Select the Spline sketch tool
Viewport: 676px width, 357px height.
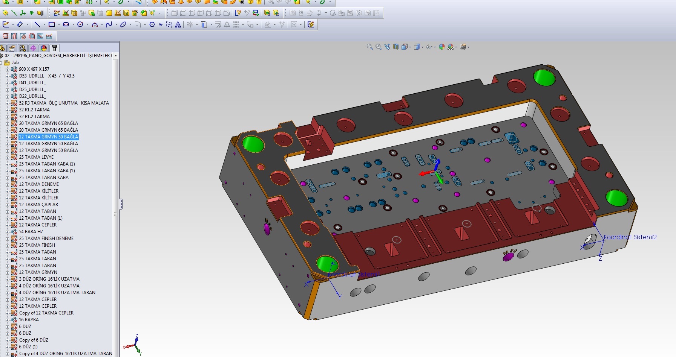coord(109,25)
